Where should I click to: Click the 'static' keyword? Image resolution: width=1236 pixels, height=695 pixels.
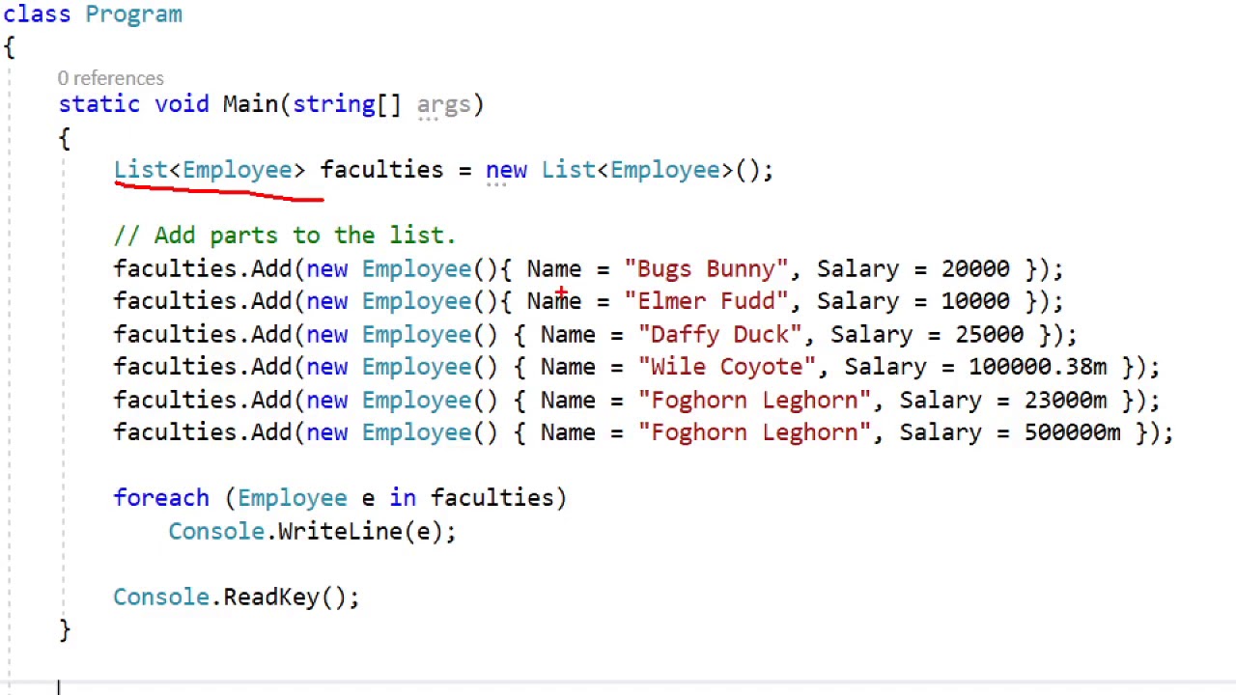click(99, 104)
